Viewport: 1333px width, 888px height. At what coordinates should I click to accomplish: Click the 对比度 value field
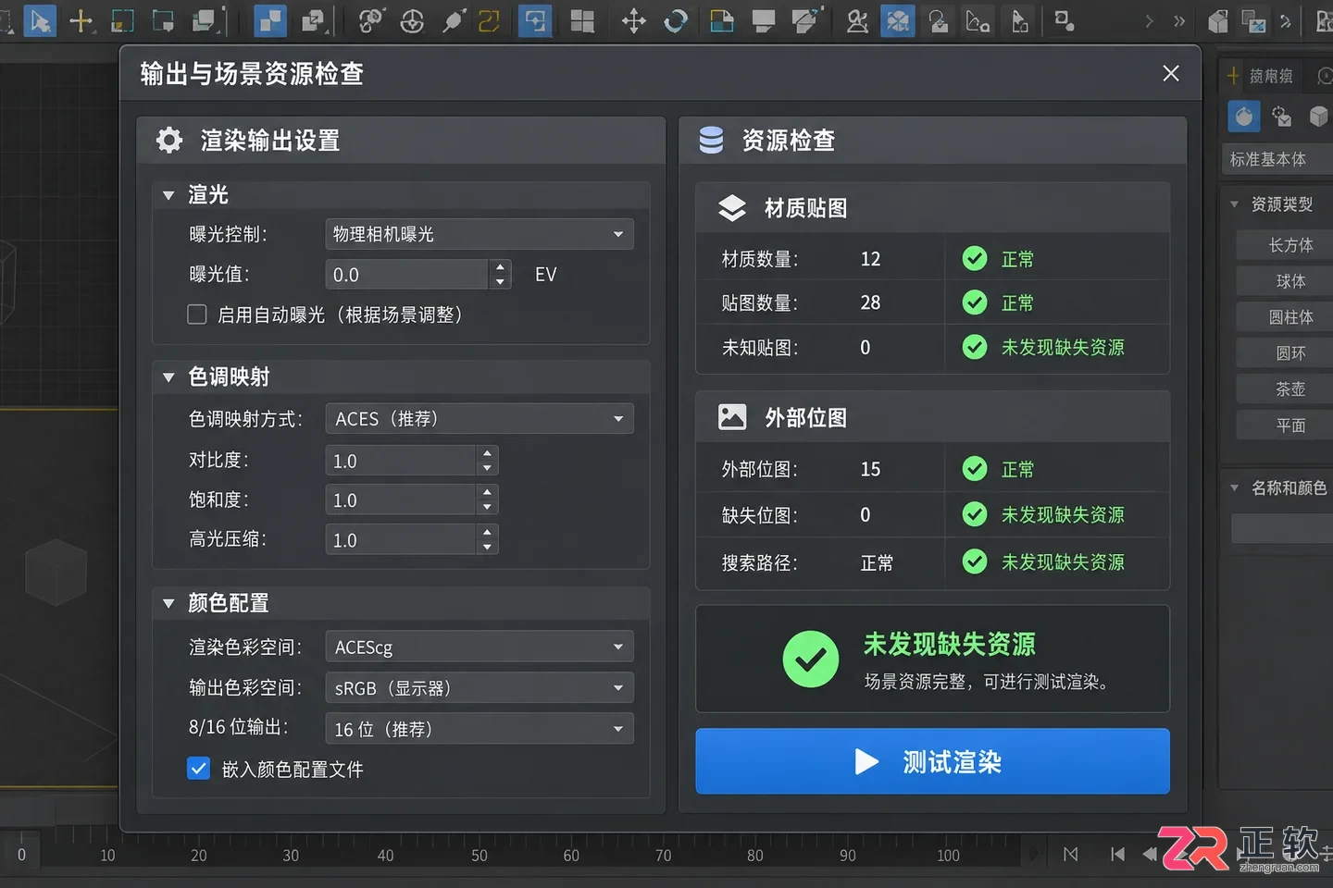[x=400, y=461]
